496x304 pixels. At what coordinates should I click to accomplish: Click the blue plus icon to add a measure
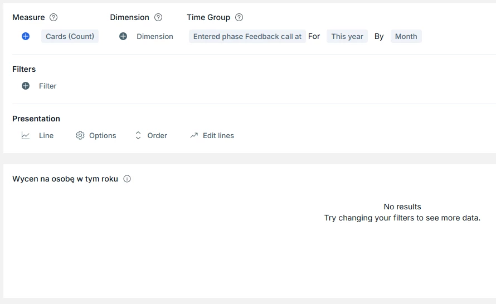pos(26,36)
